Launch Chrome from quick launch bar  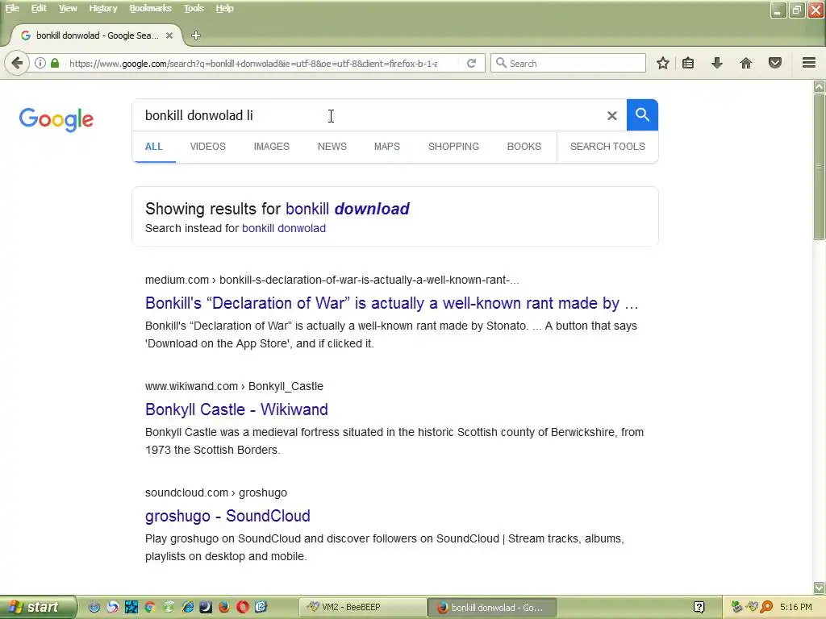click(149, 607)
